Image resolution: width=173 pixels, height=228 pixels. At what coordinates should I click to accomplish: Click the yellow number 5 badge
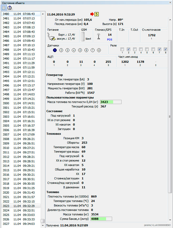[x=96, y=14]
